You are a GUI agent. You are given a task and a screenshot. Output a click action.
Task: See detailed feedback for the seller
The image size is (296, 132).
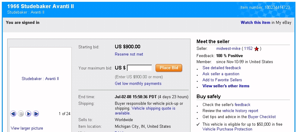pos(222,68)
